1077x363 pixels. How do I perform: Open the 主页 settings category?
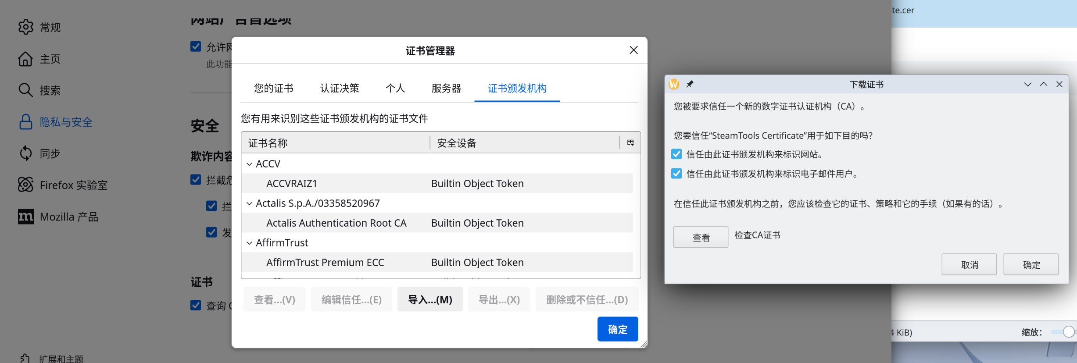click(50, 59)
